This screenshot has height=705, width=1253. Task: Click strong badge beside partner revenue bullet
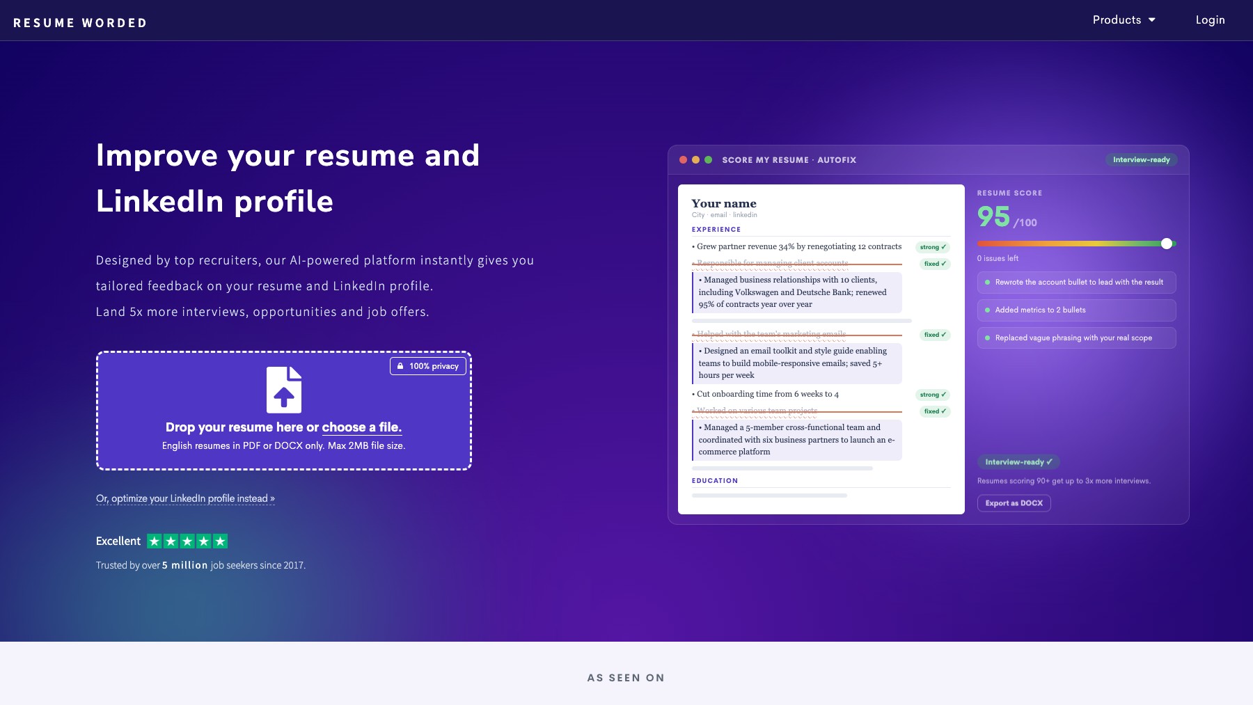[x=933, y=247]
